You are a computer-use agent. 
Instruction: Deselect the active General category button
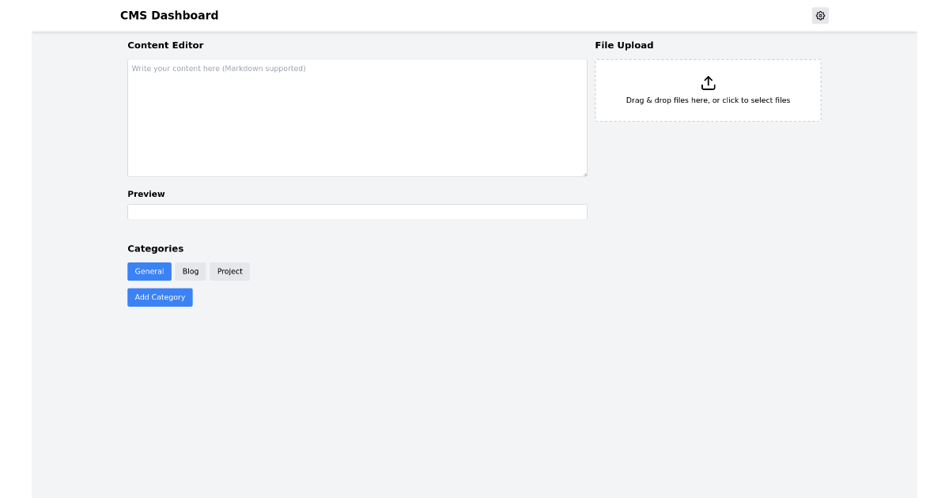(x=149, y=271)
